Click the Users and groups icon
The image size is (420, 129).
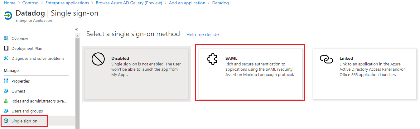point(6,111)
